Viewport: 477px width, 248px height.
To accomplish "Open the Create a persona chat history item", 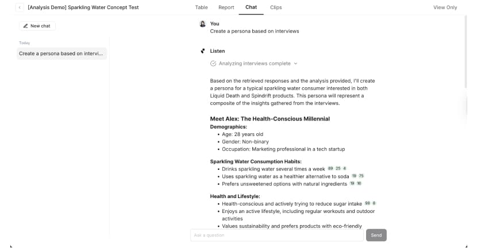I will [x=61, y=53].
